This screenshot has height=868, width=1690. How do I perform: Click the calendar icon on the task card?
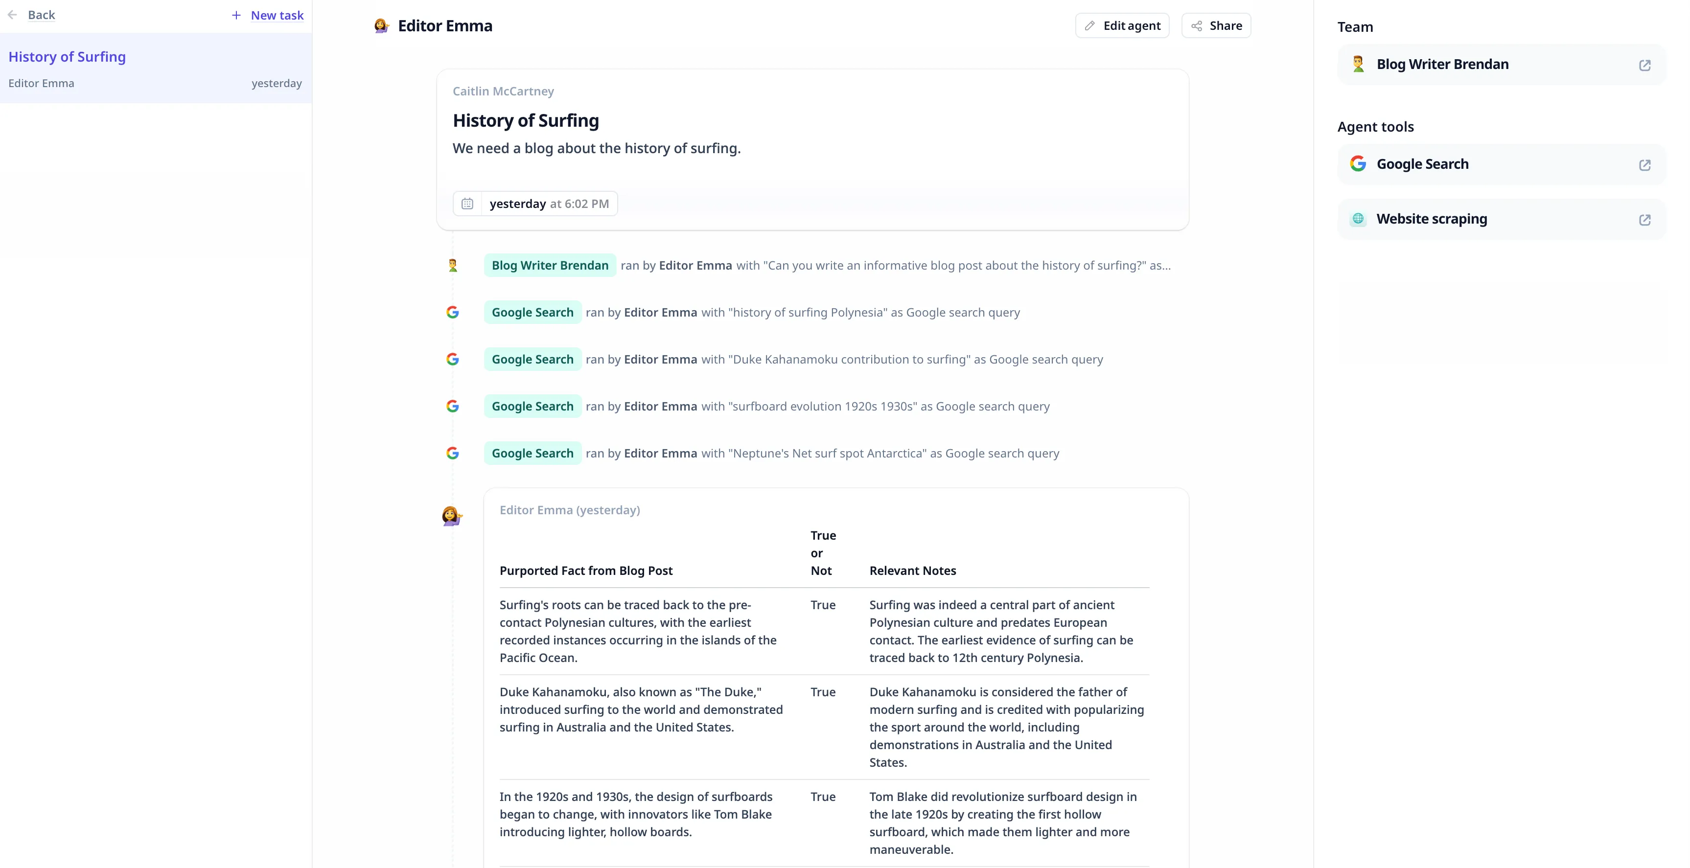tap(467, 204)
